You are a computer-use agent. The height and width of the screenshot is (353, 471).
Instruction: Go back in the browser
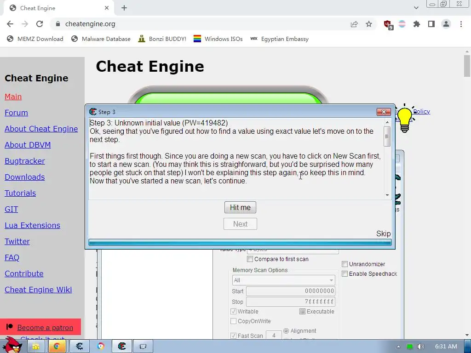[x=10, y=24]
